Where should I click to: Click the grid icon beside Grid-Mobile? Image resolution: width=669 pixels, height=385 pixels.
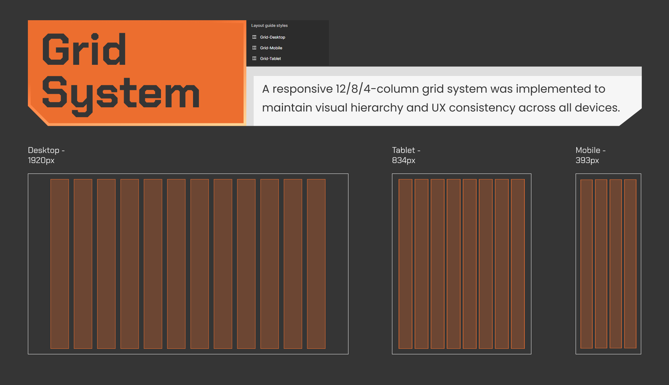click(254, 48)
